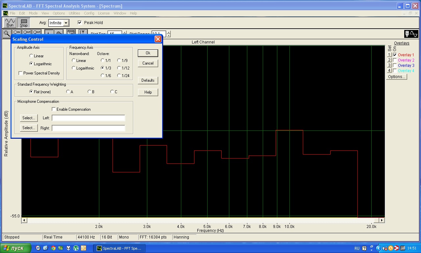This screenshot has height=253, width=421.
Task: Open Google Chrome from the quick launch bar
Action: pos(53,248)
